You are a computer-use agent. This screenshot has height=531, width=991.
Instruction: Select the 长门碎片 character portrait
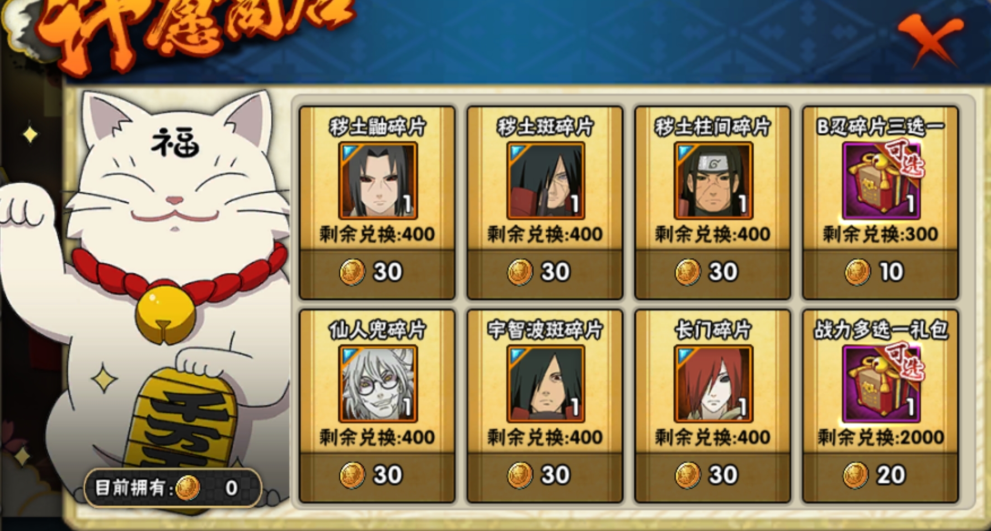point(713,384)
